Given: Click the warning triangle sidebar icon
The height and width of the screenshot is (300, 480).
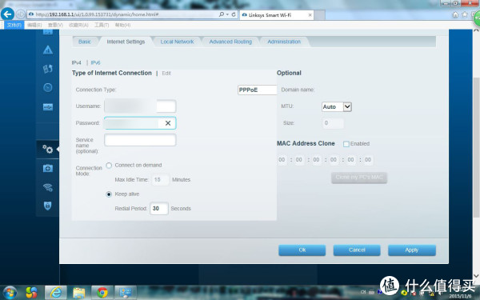Looking at the screenshot, I should click(48, 50).
